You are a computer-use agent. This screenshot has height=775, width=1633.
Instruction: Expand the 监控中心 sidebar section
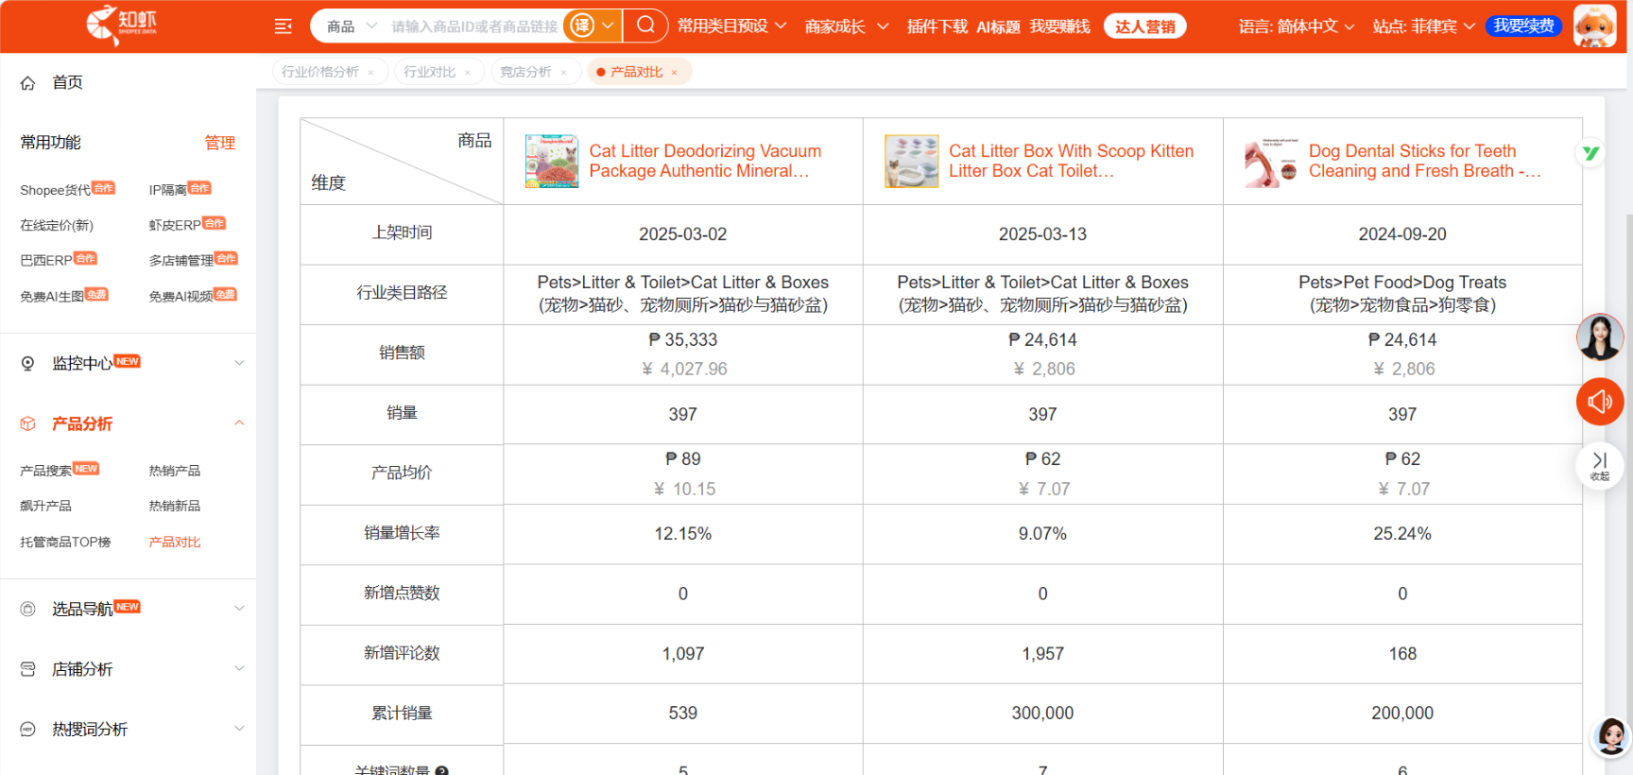click(x=239, y=363)
